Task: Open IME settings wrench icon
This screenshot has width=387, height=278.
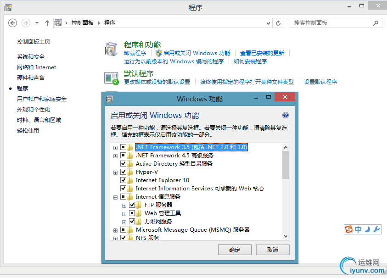Action: tap(376, 229)
